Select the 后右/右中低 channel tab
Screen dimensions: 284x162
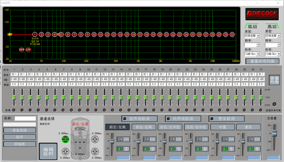(x=196, y=127)
